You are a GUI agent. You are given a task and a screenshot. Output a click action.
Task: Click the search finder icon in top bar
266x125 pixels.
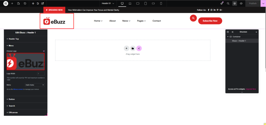coord(228,3)
